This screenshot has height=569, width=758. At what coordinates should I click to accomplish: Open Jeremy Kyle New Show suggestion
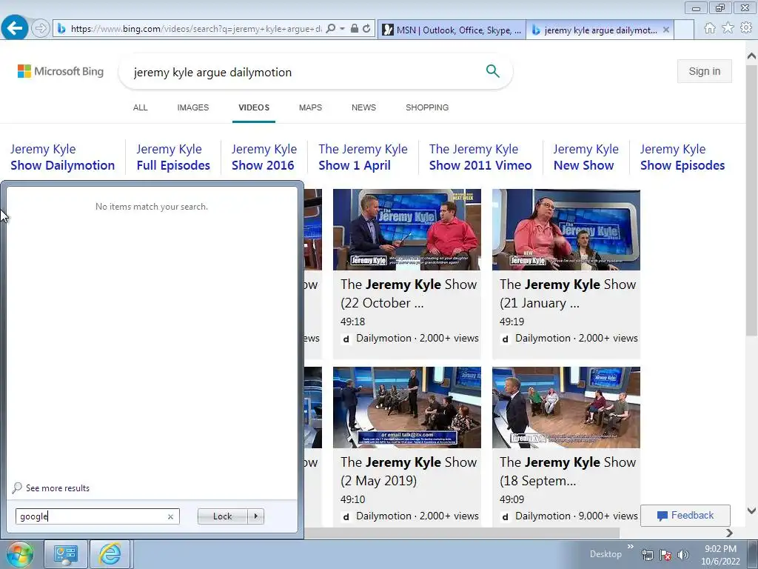click(586, 157)
